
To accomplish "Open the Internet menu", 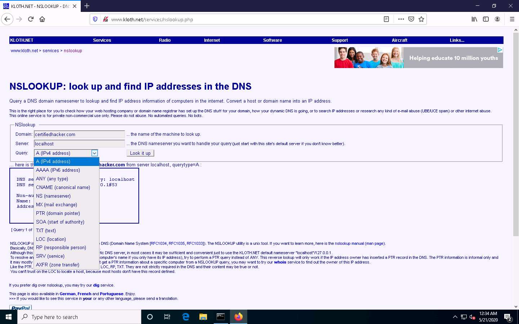I will [212, 40].
